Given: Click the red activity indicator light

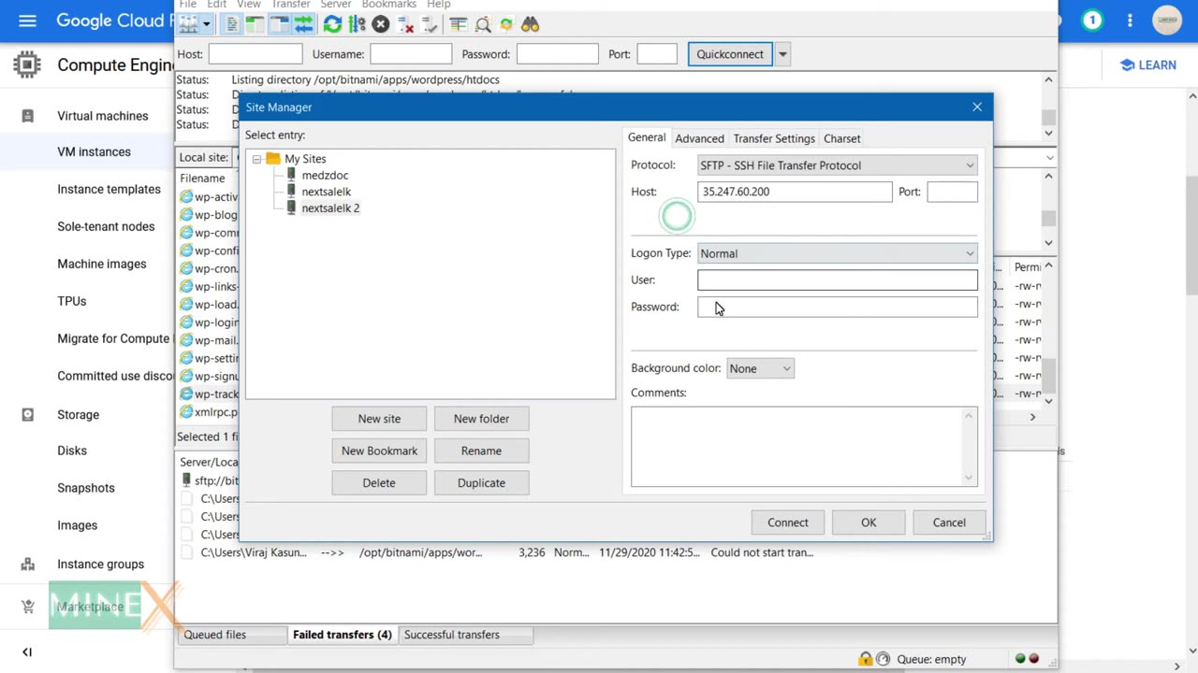Looking at the screenshot, I should click(1033, 659).
